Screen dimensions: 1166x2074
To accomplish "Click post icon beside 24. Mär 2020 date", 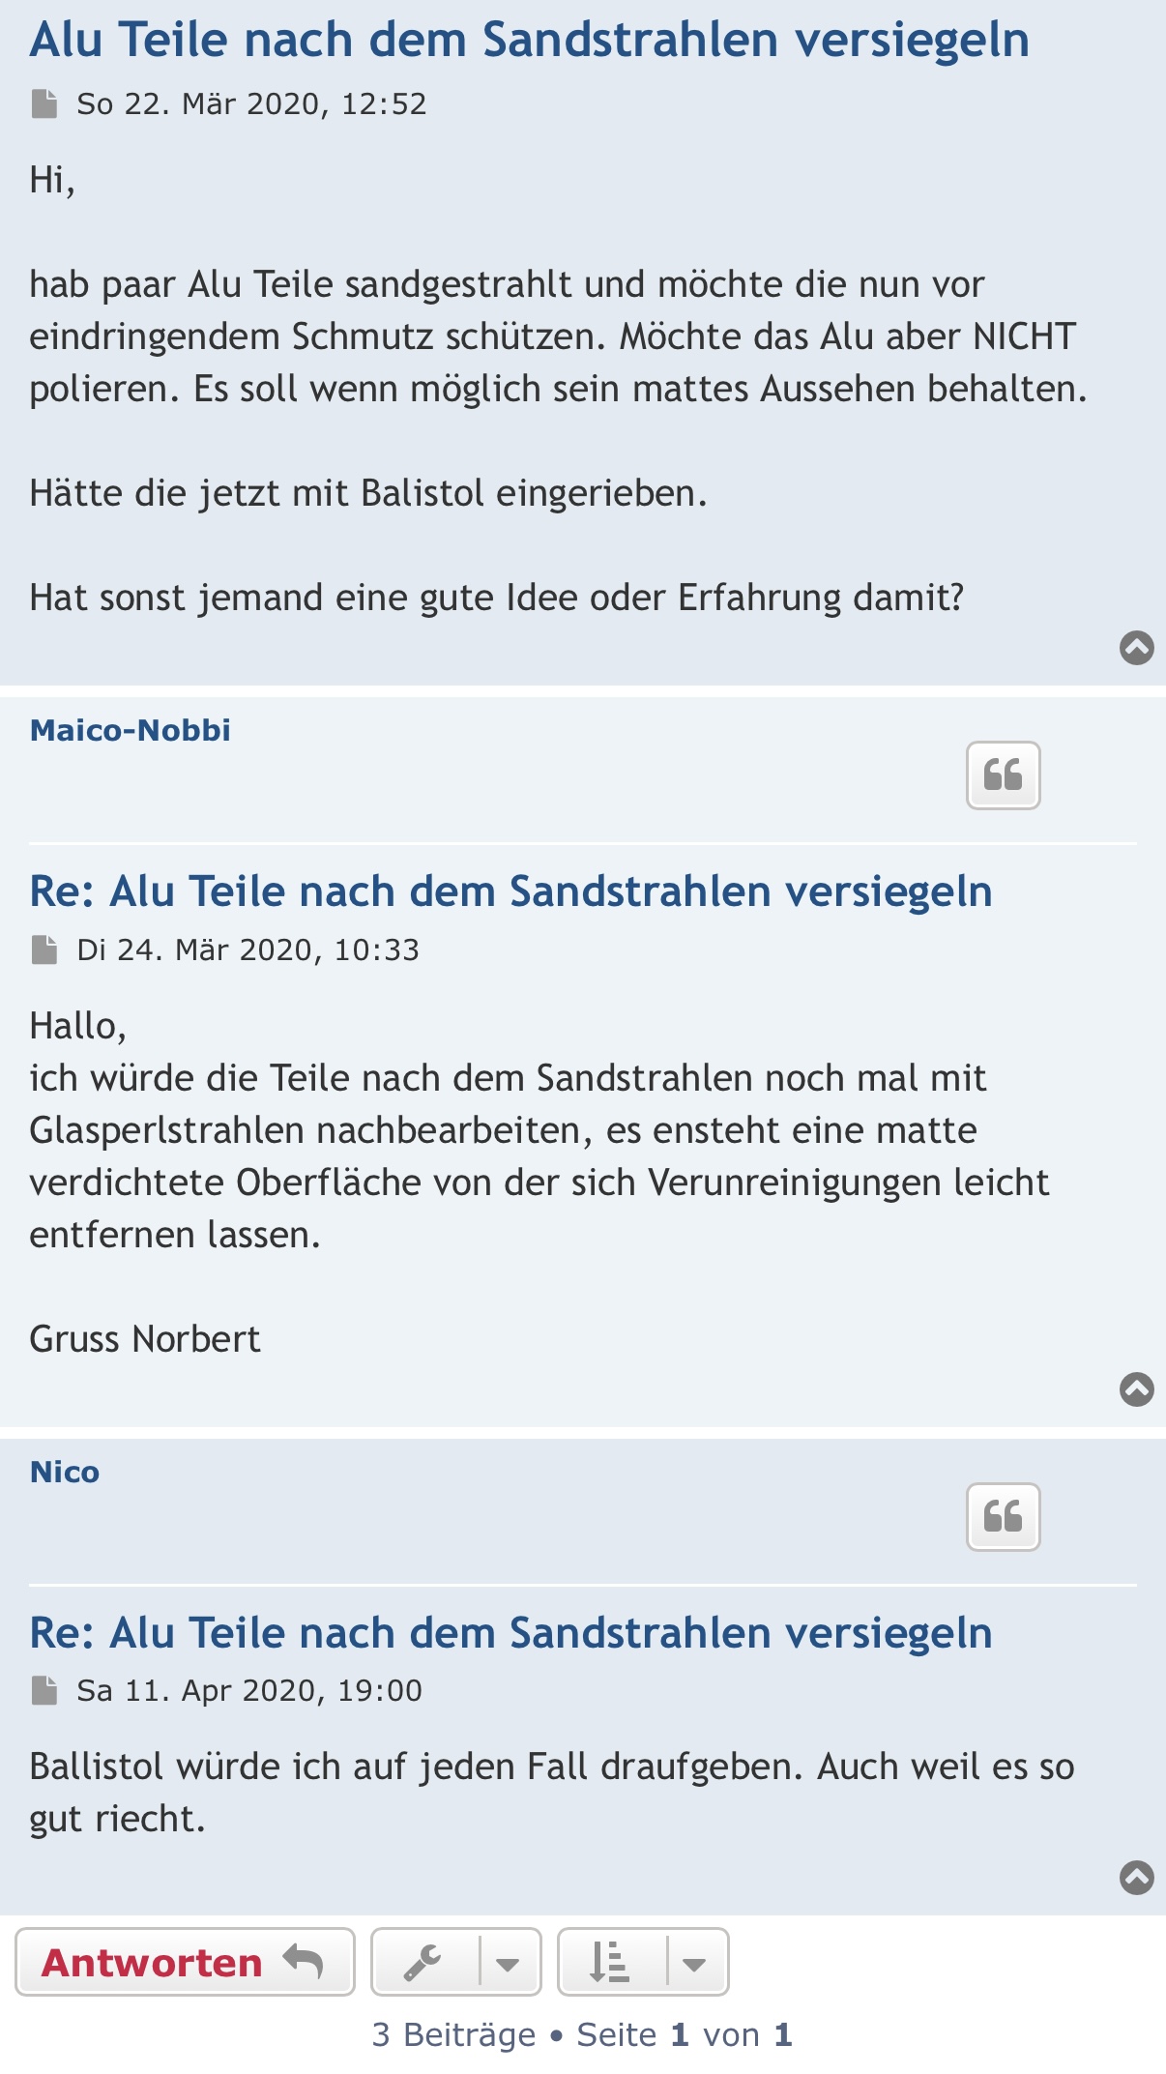I will pyautogui.click(x=44, y=949).
